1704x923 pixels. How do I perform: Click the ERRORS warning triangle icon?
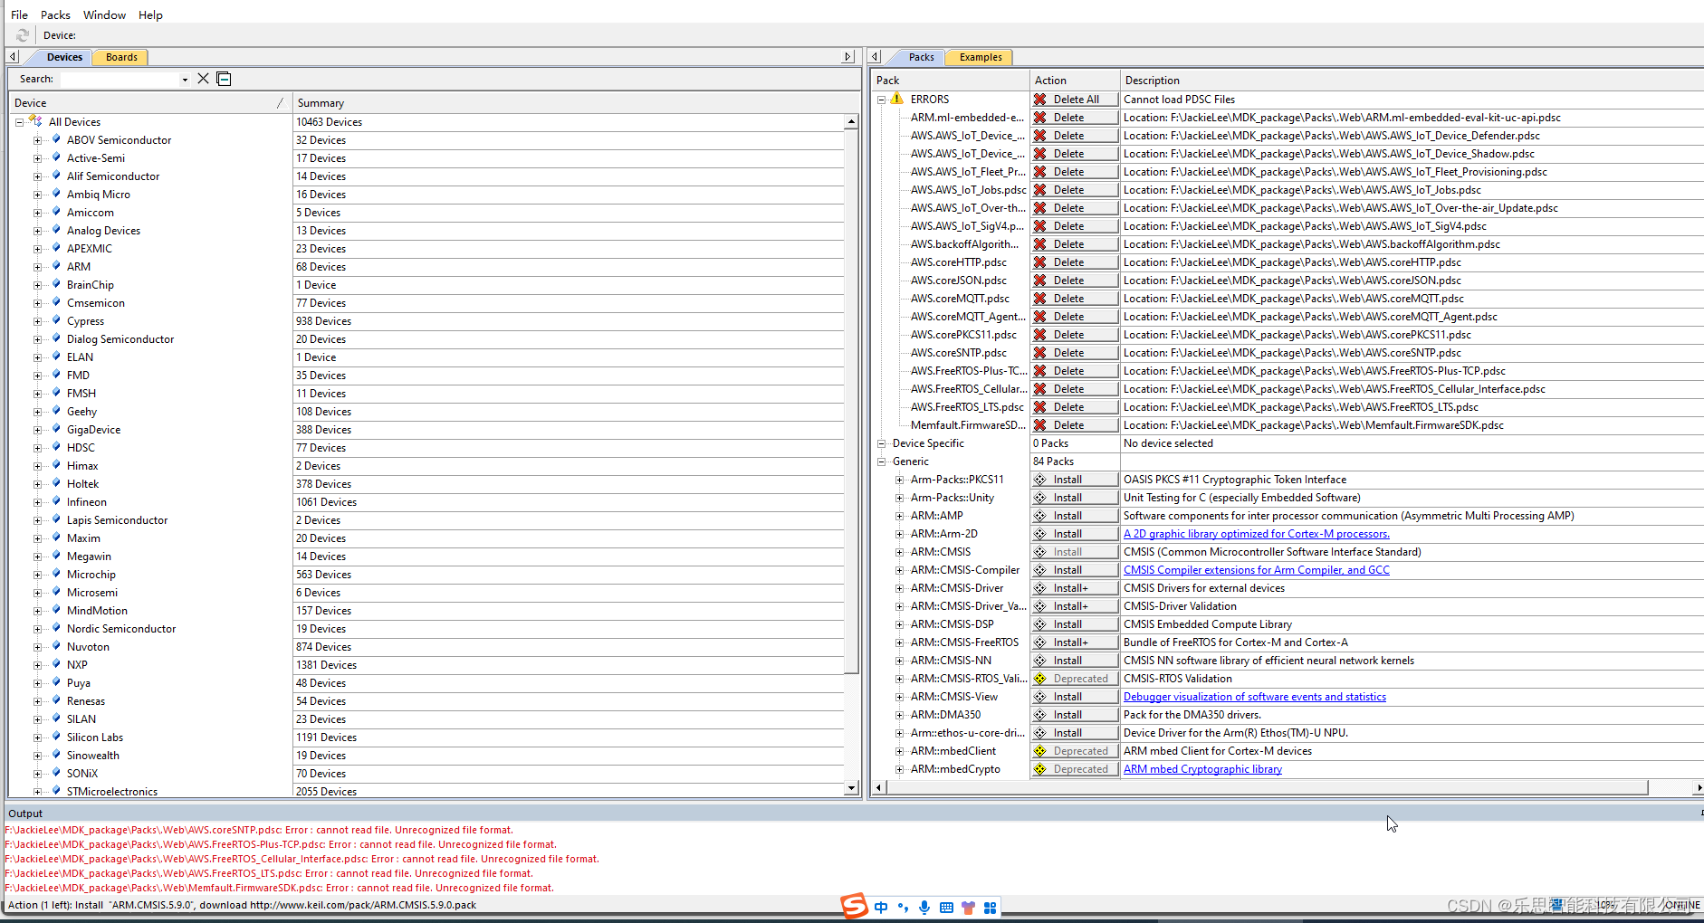[x=896, y=99]
